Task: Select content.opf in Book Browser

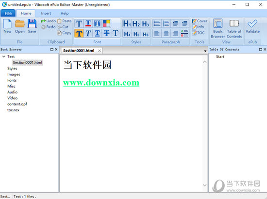Action: (17, 104)
